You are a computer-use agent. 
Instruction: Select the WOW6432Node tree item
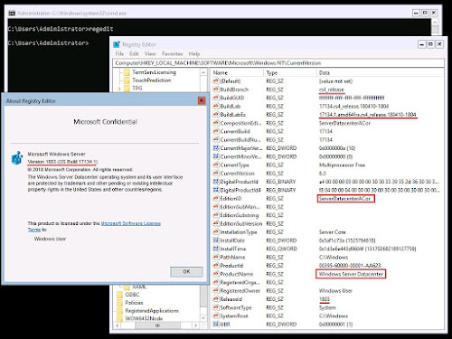144,318
